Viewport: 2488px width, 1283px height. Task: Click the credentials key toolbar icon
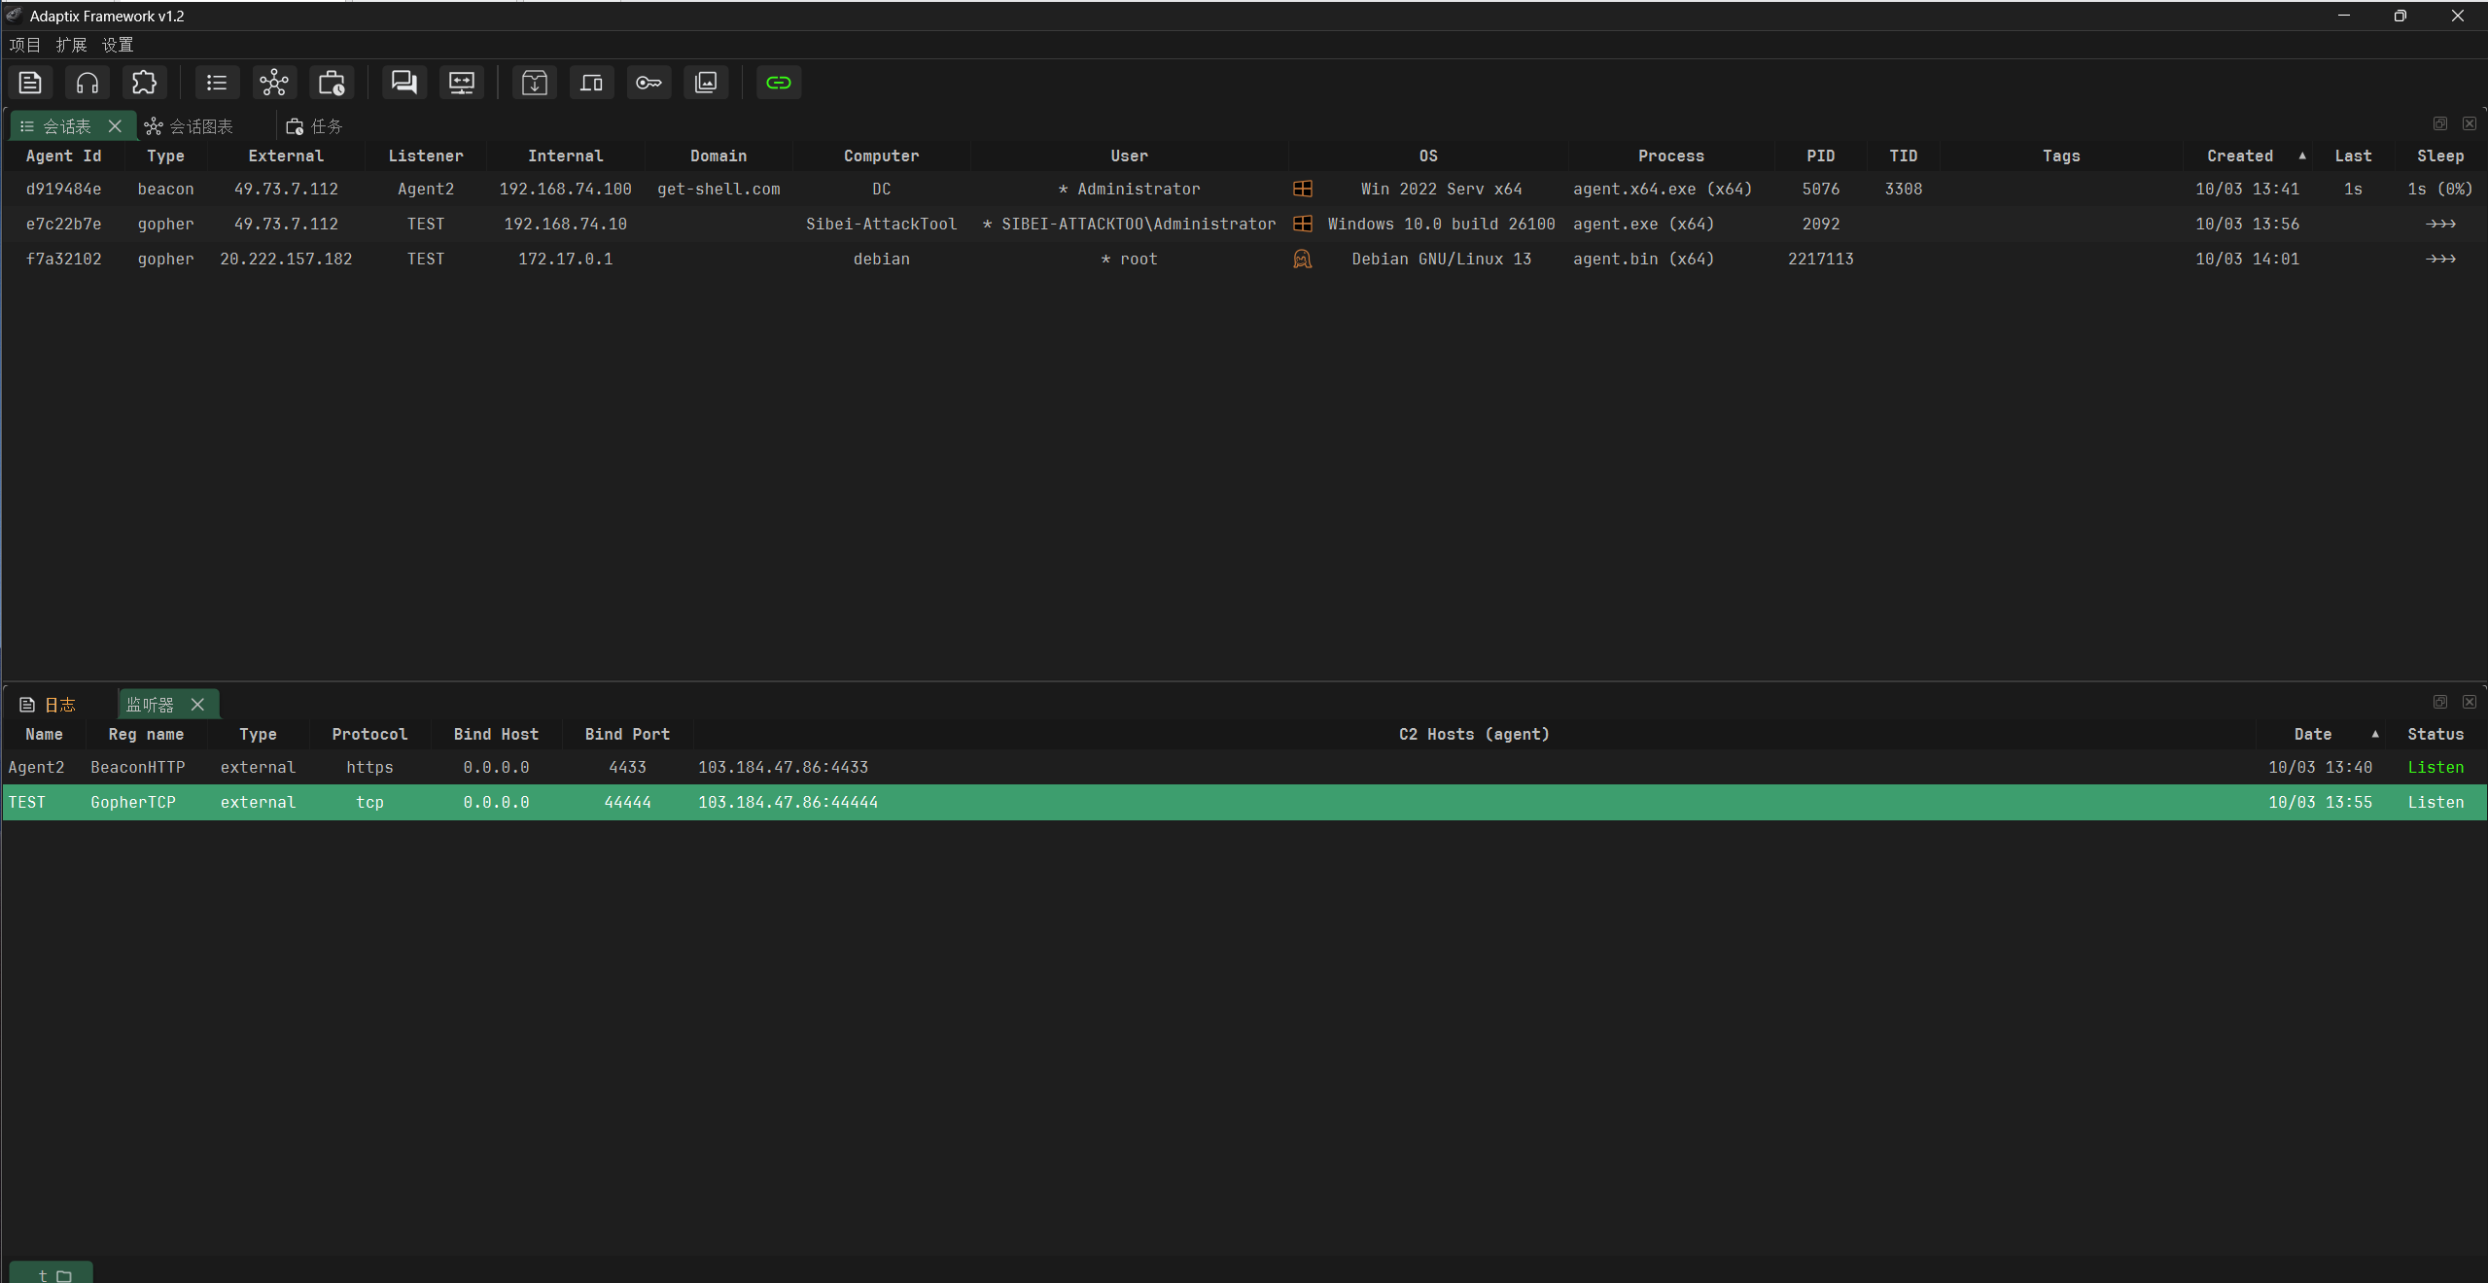648,83
